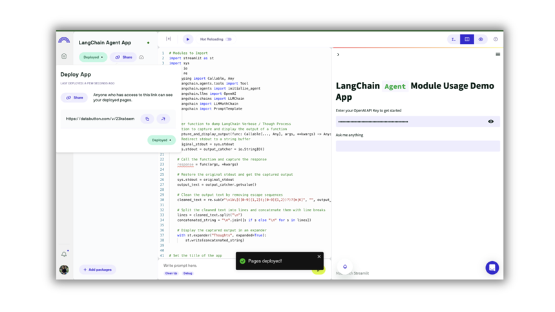Open the chat support bubble icon

coord(492,268)
